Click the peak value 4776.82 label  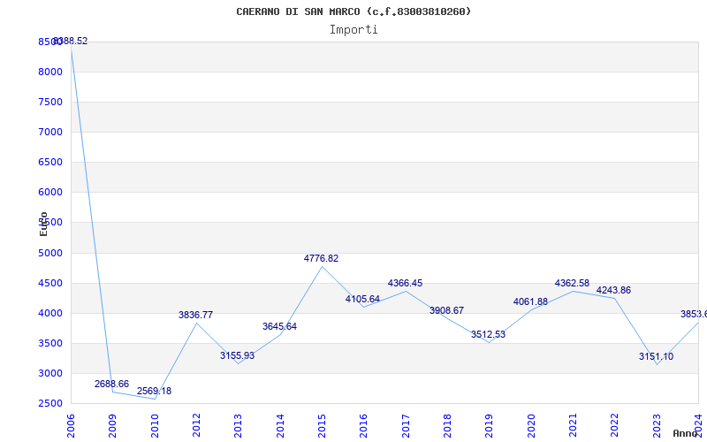coord(321,258)
